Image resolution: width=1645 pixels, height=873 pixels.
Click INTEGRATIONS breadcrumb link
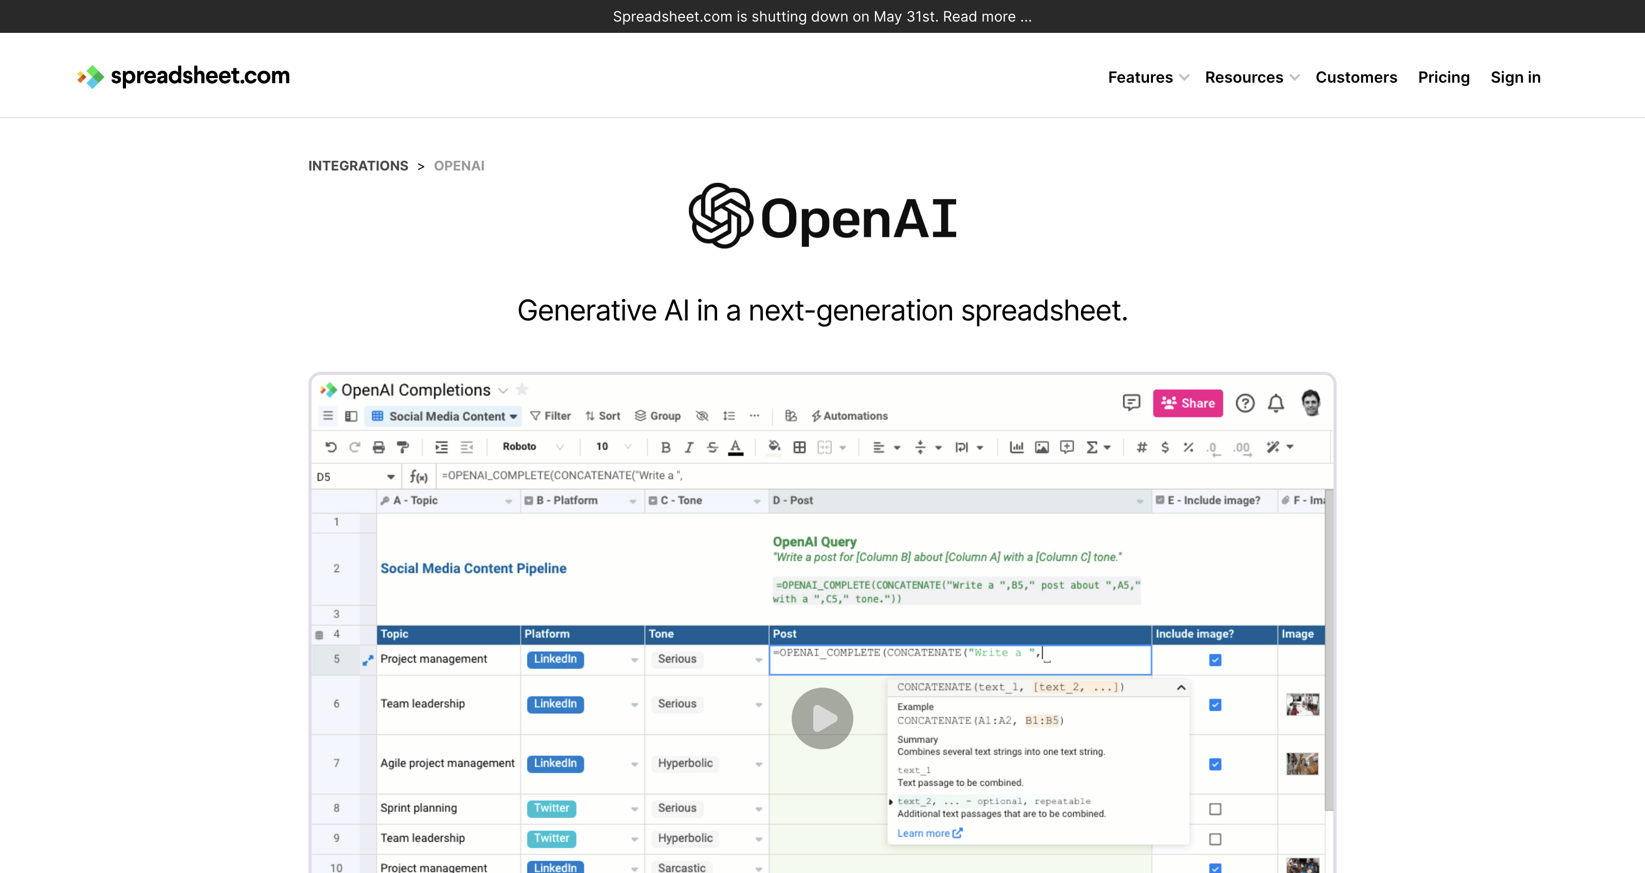[358, 166]
